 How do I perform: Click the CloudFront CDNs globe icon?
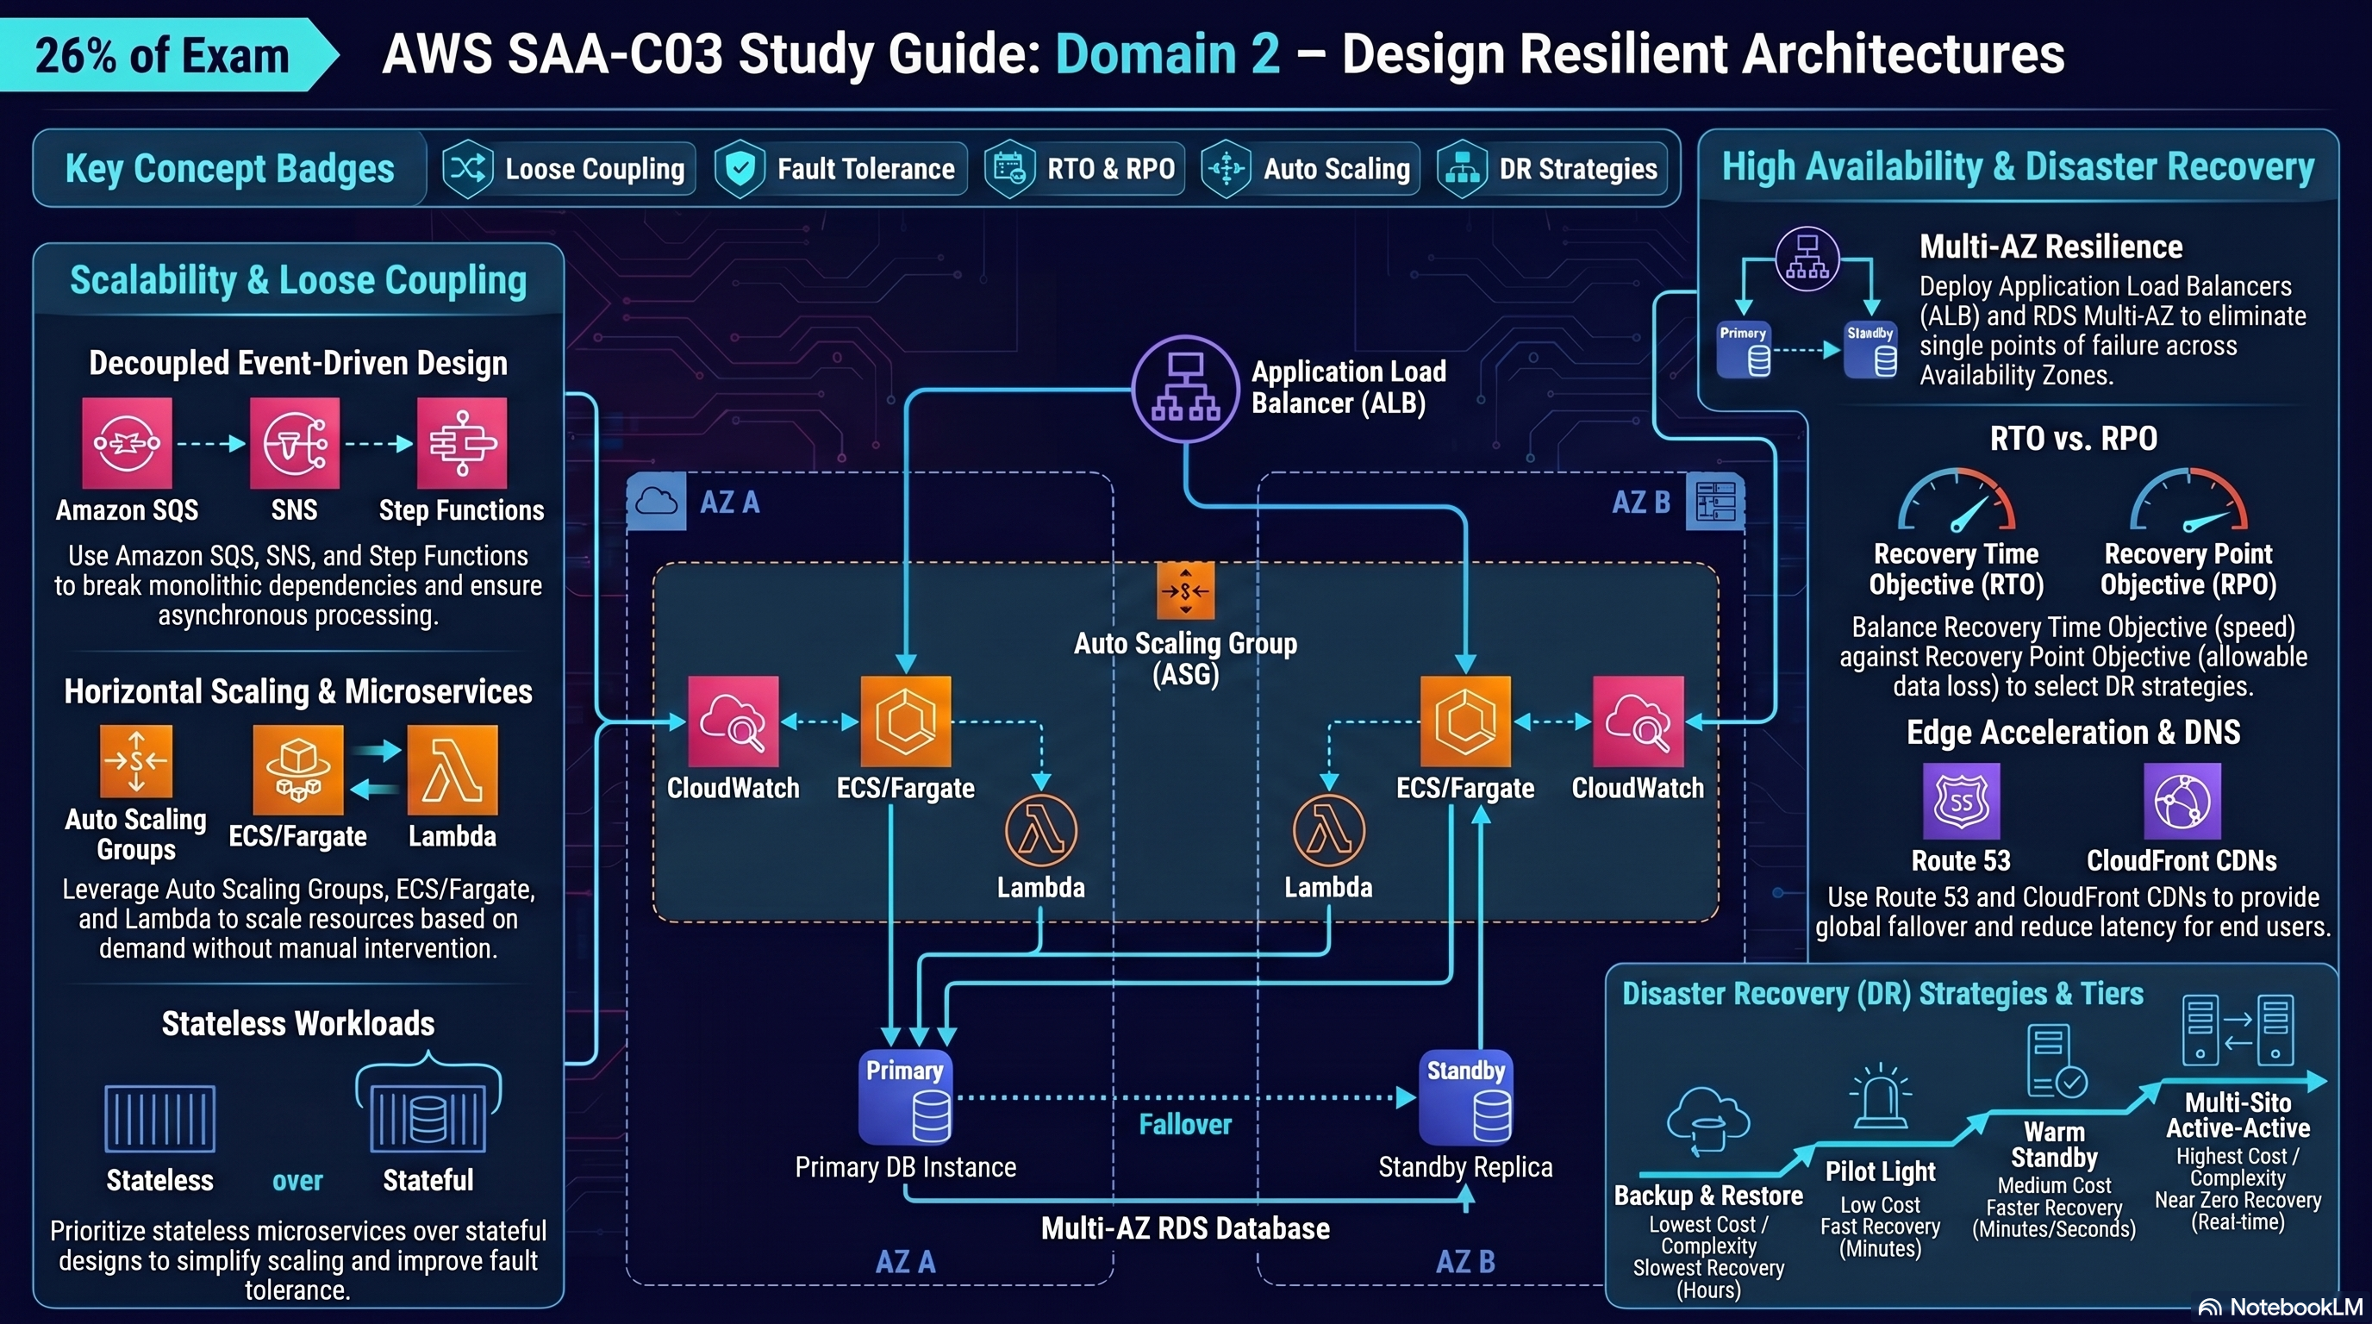2182,801
